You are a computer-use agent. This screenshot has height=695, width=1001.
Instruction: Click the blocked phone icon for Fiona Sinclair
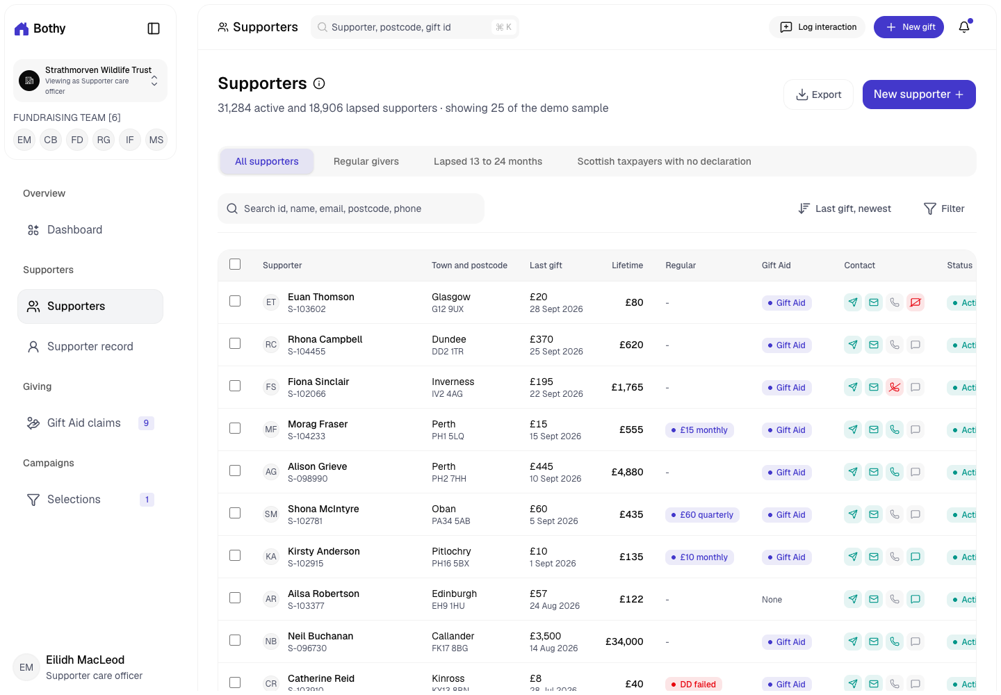click(x=895, y=387)
